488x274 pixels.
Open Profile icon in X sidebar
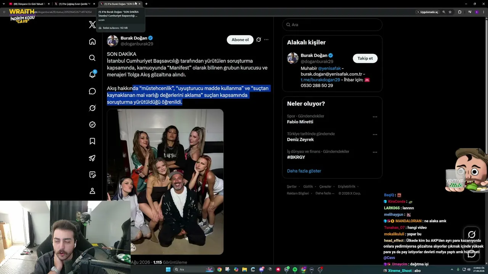click(92, 191)
